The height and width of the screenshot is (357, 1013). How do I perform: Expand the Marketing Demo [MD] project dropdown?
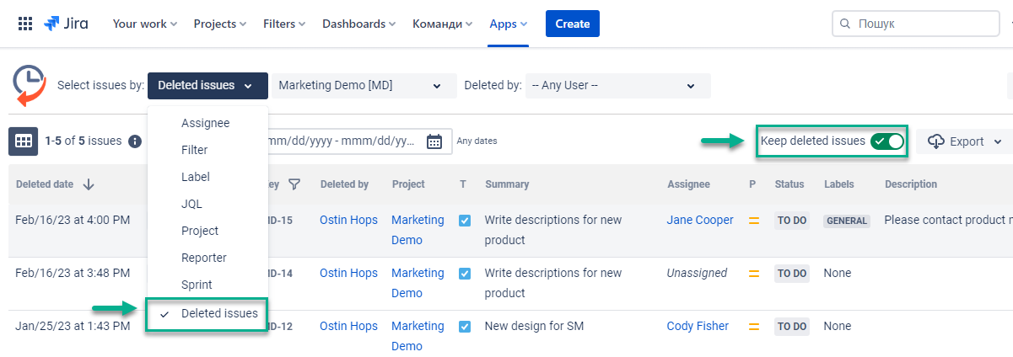(360, 85)
